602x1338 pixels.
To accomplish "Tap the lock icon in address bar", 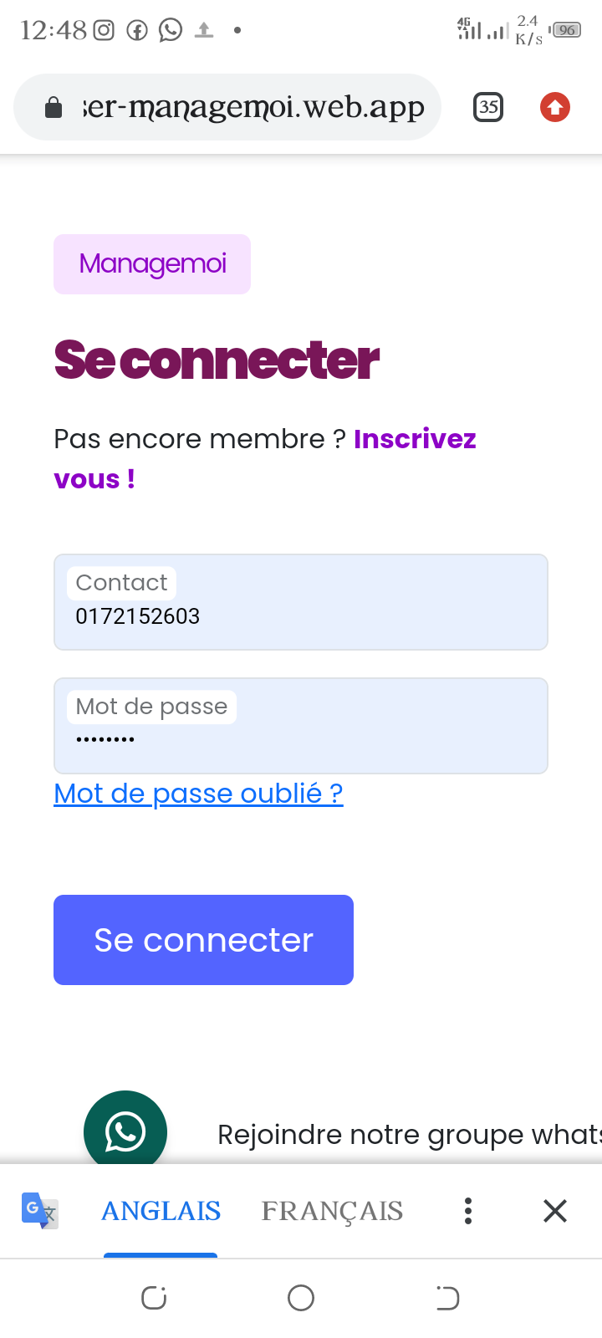I will click(54, 108).
